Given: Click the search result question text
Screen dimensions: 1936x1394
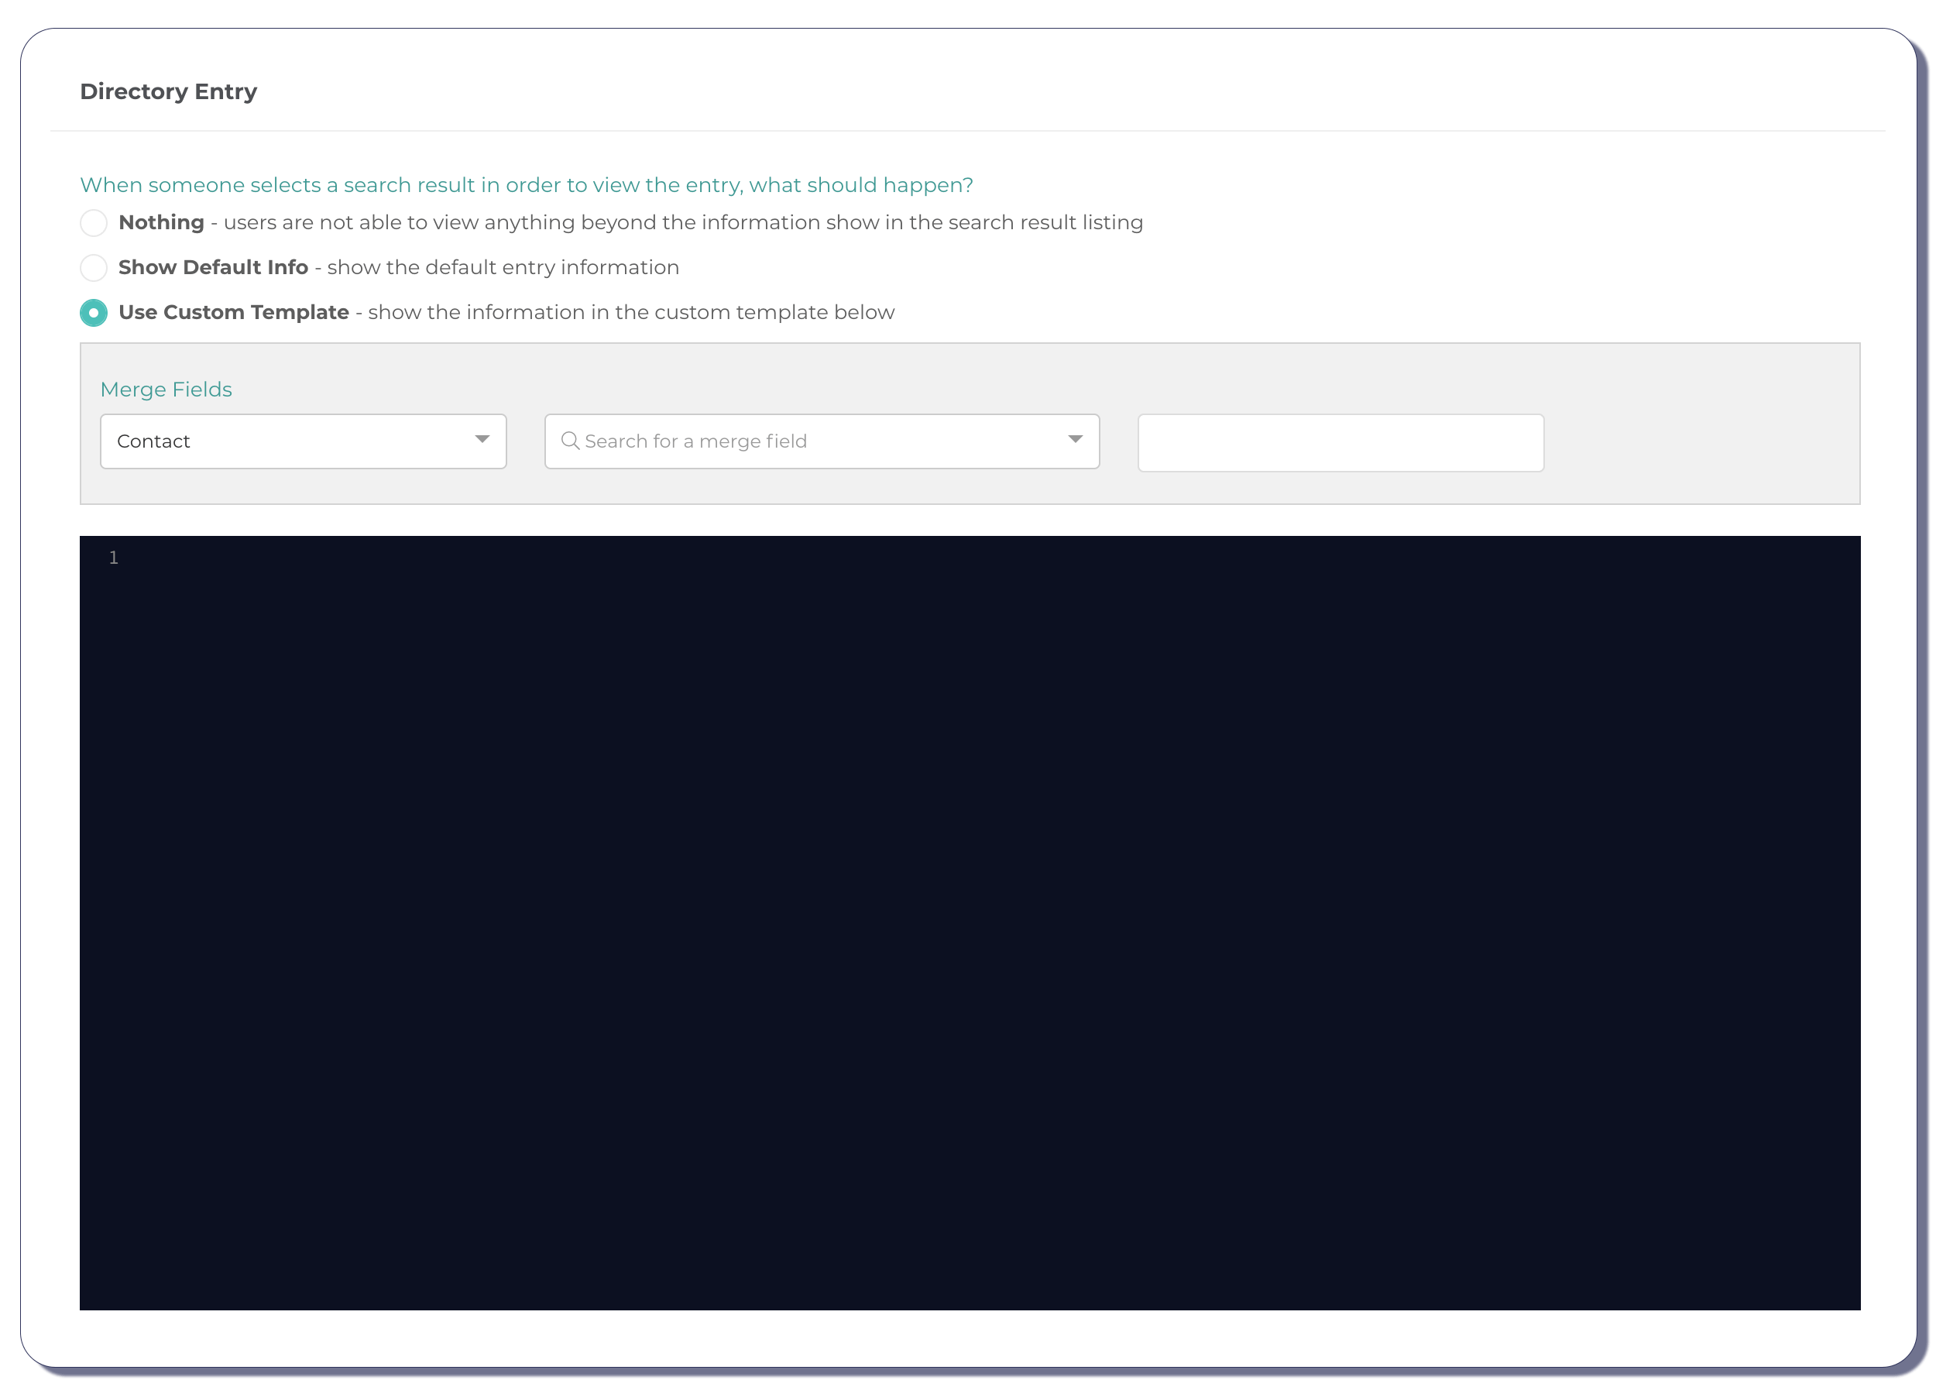Looking at the screenshot, I should pos(526,185).
